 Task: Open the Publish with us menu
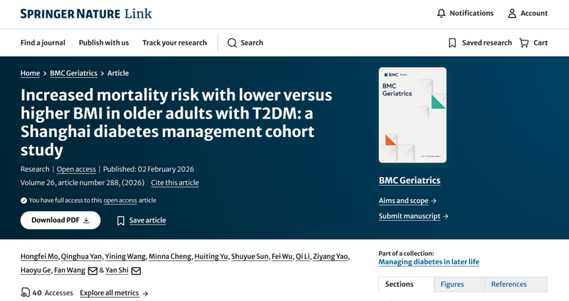pos(104,43)
